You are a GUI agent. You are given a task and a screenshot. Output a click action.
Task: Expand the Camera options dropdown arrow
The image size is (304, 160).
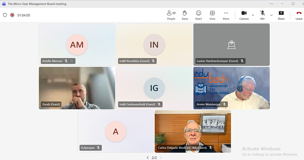point(253,15)
